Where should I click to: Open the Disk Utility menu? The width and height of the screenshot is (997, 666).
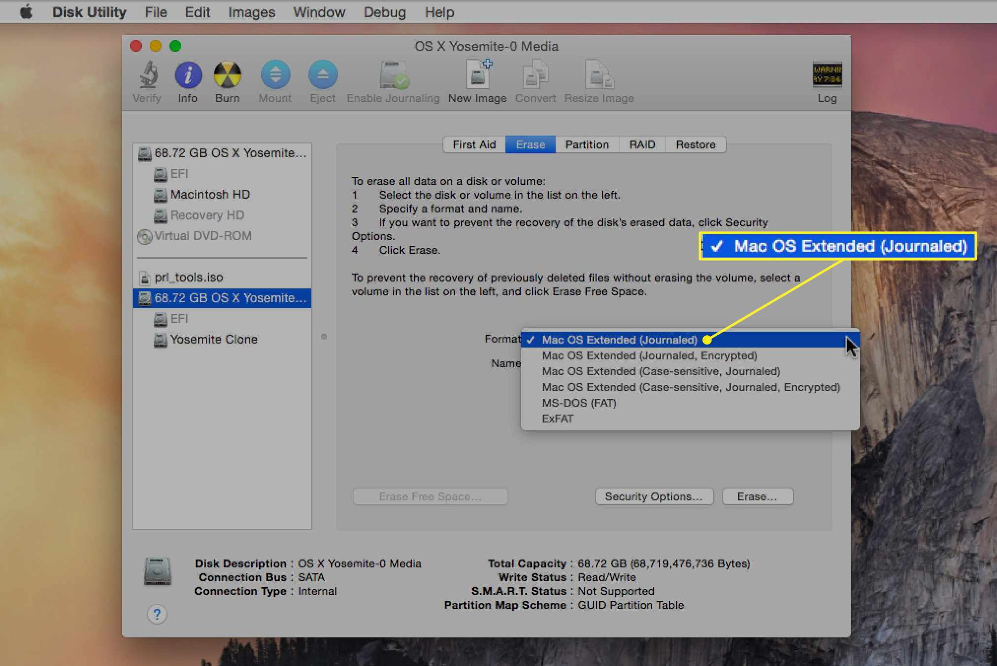click(90, 12)
